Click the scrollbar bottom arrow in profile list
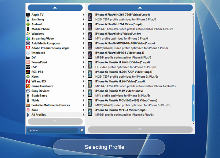Image resolution: width=220 pixels, height=158 pixels. click(x=193, y=123)
